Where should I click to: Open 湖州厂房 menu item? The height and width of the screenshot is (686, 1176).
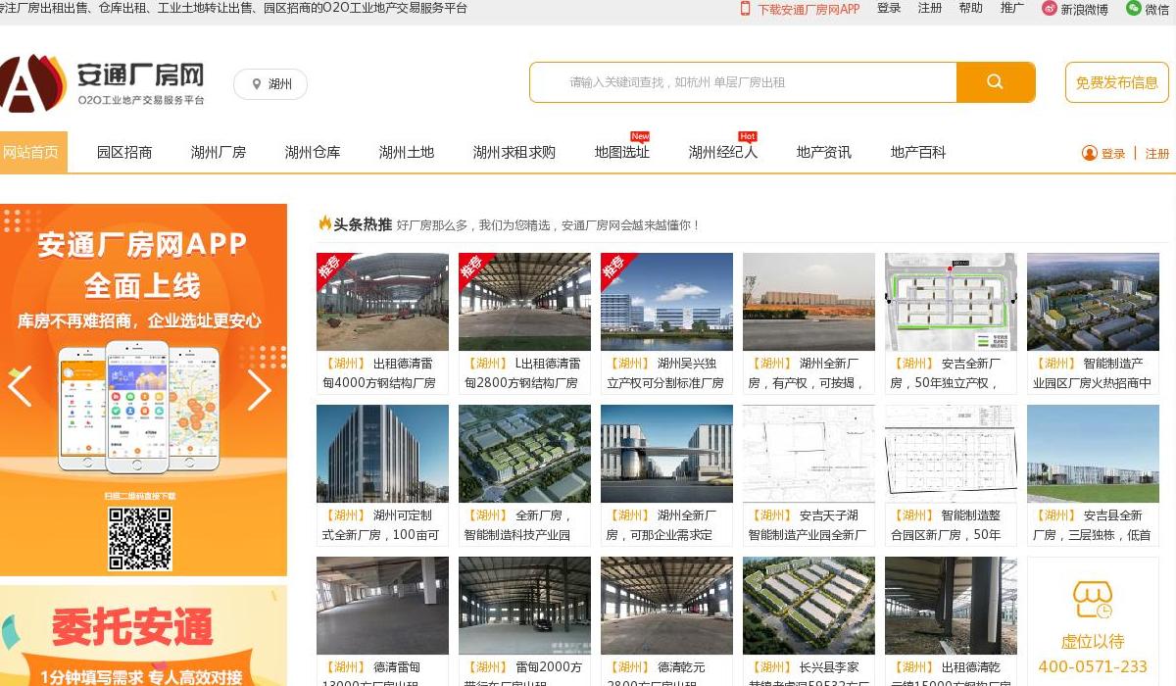[219, 152]
